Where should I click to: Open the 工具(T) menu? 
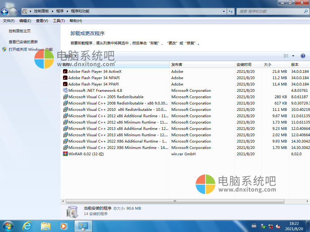(x=59, y=21)
